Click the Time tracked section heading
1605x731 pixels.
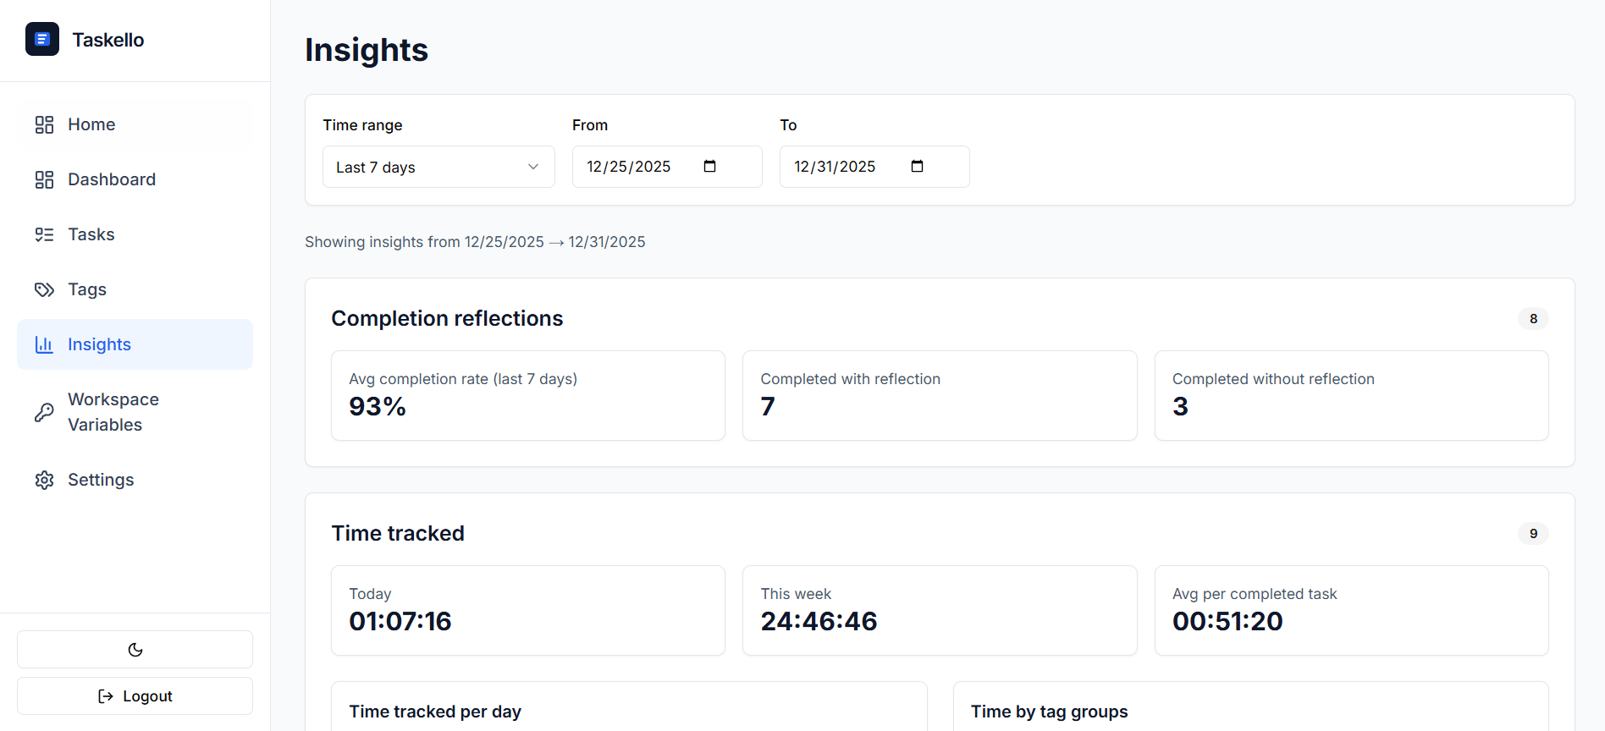(398, 534)
